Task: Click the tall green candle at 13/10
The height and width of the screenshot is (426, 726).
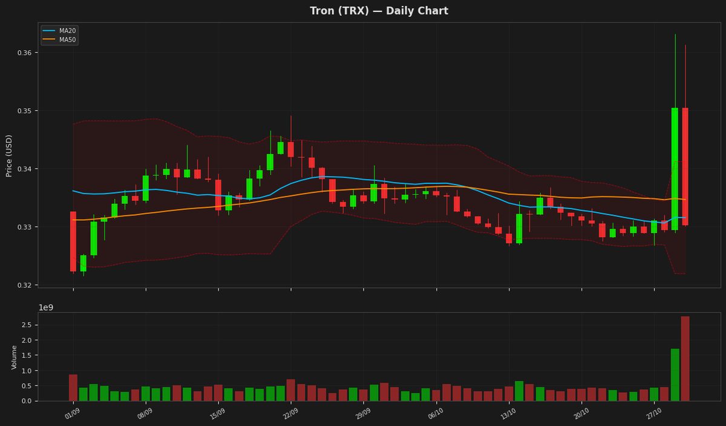Action: tap(519, 229)
